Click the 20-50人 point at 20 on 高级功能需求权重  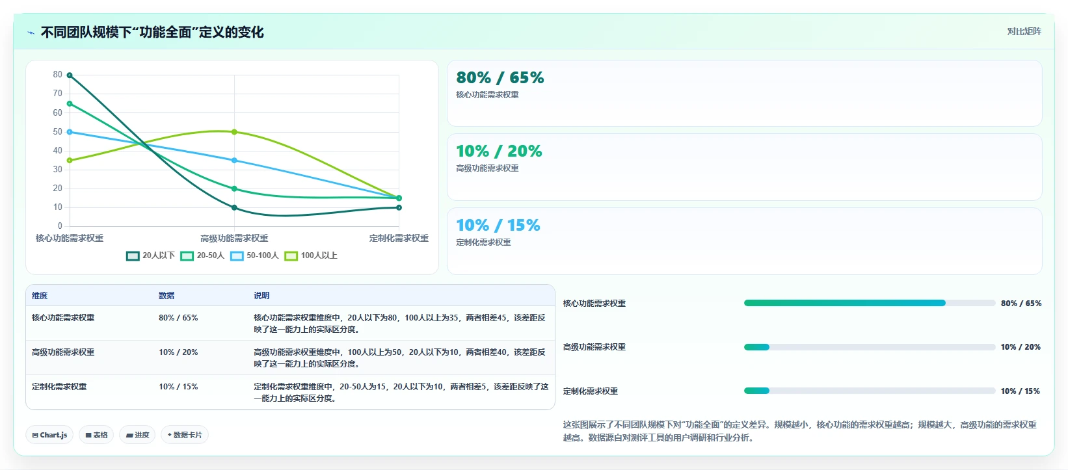point(234,189)
